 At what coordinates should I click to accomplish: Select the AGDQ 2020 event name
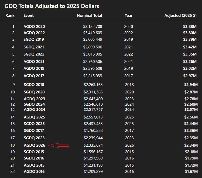click(x=34, y=26)
